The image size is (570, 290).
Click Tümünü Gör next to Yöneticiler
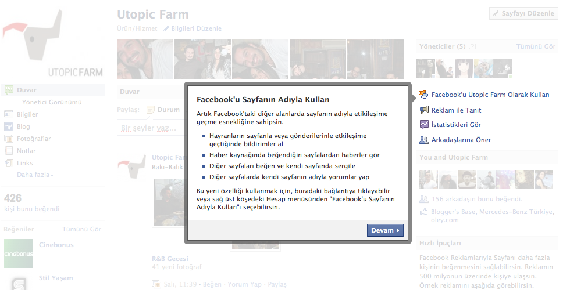click(x=536, y=46)
